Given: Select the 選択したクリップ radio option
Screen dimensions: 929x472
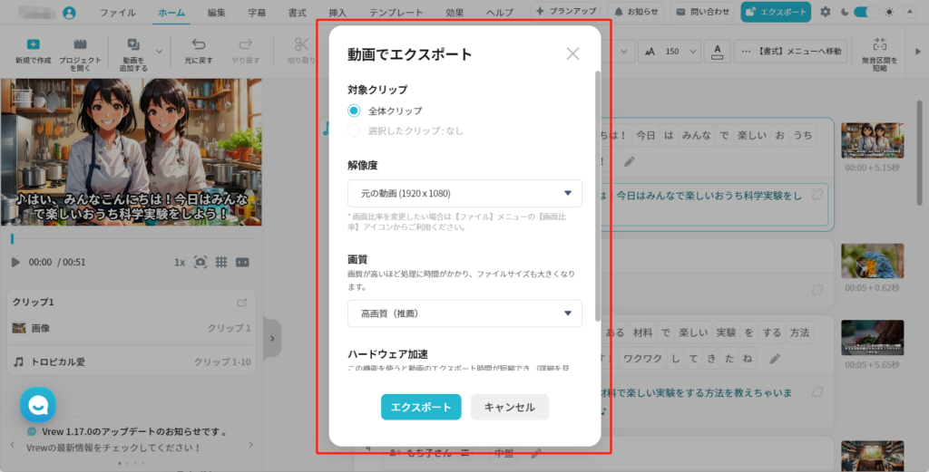Looking at the screenshot, I should coord(354,130).
